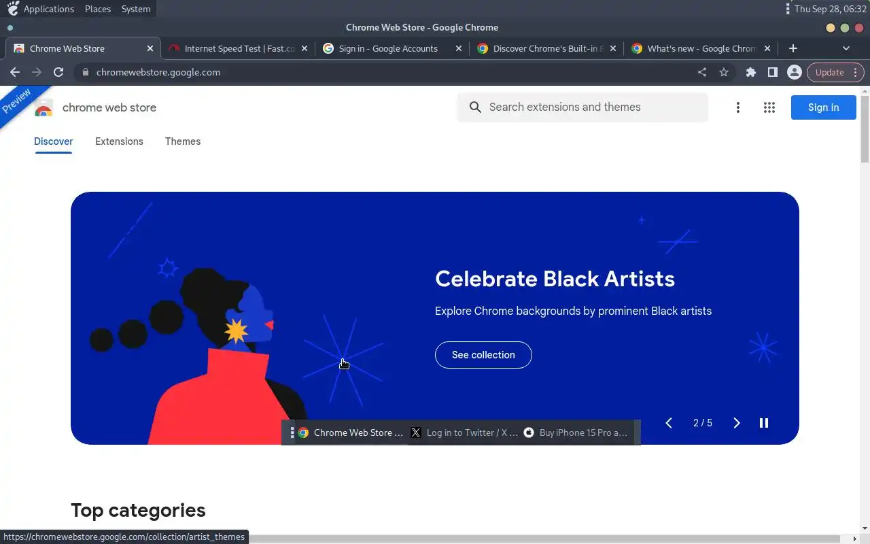870x544 pixels.
Task: Select Log in to Twitter / X taskbar window
Action: coord(465,432)
